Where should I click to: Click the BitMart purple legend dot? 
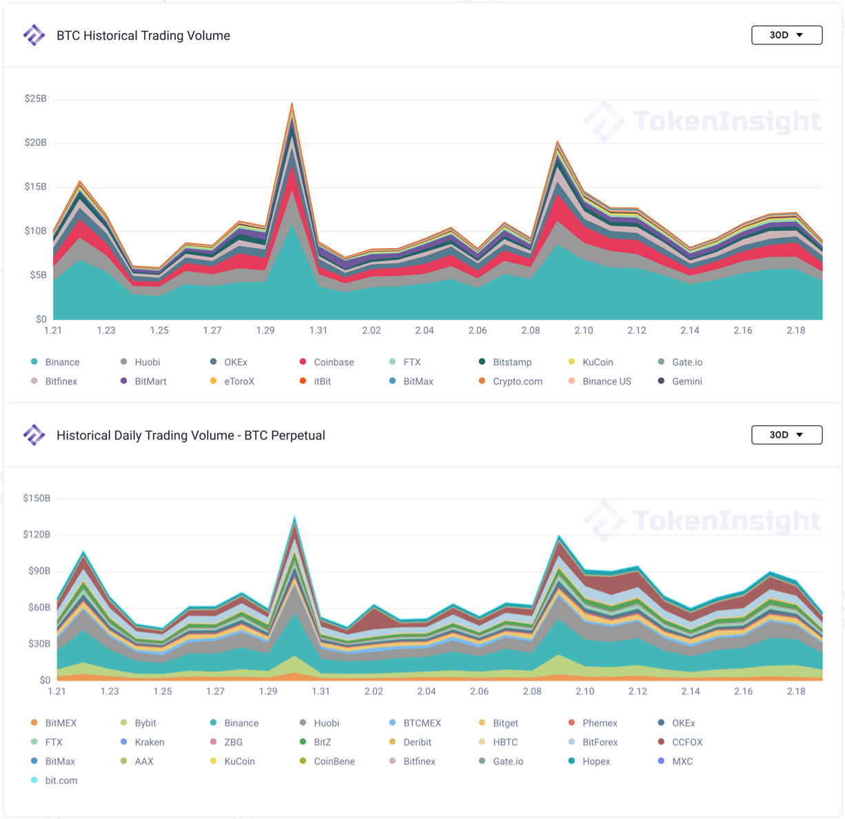[124, 381]
